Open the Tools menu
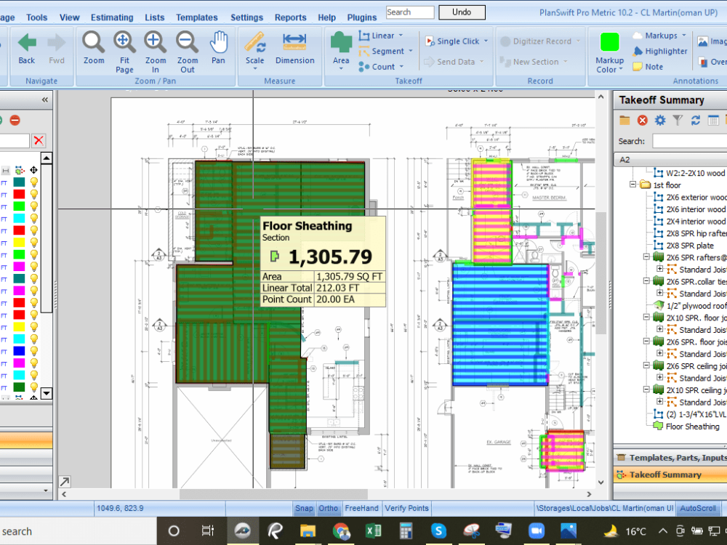Viewport: 727px width, 545px height. [x=36, y=17]
